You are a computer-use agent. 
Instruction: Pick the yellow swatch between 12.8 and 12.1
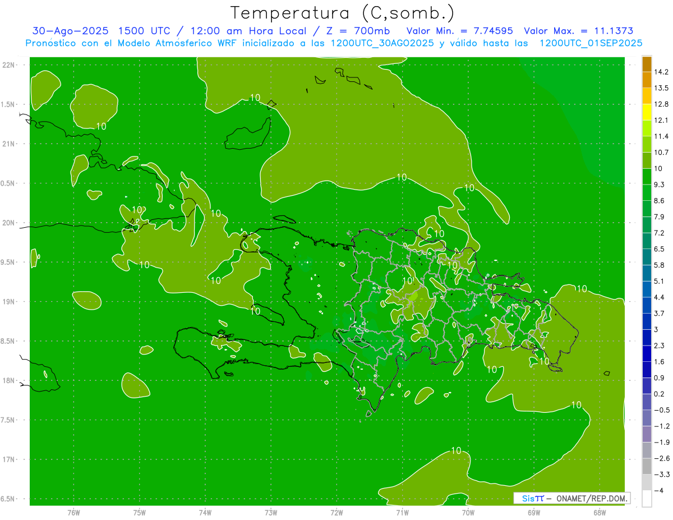tap(647, 112)
